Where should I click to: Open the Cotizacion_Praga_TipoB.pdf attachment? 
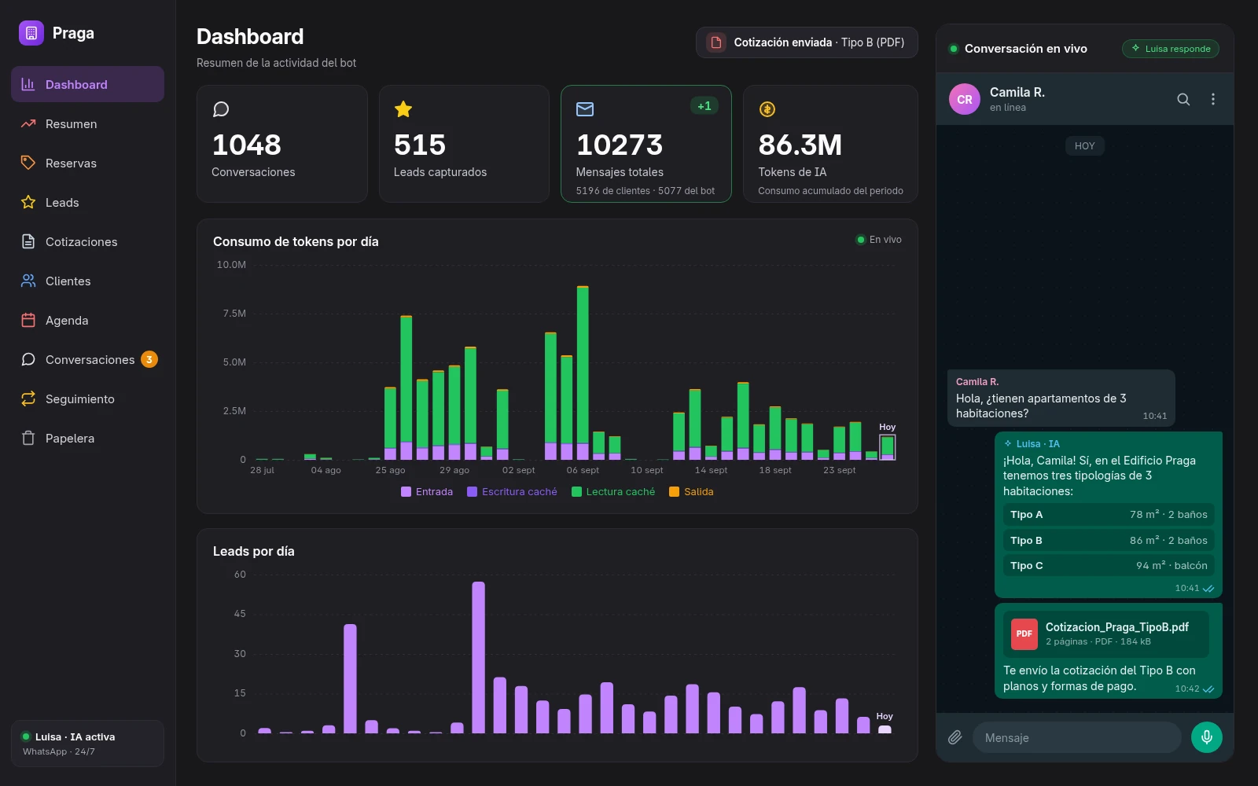click(1105, 634)
